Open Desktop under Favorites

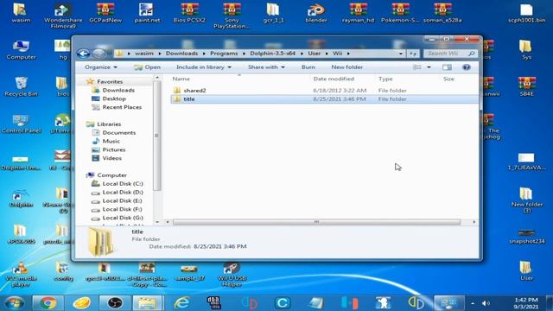pyautogui.click(x=114, y=98)
